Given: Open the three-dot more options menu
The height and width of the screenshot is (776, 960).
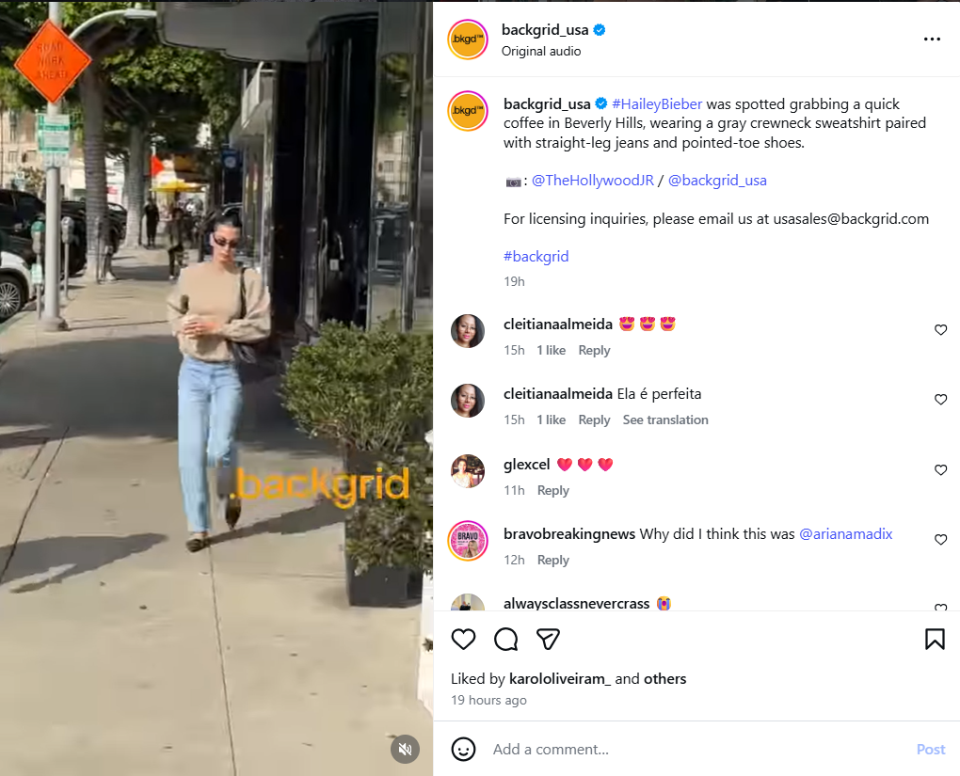Looking at the screenshot, I should pyautogui.click(x=932, y=40).
